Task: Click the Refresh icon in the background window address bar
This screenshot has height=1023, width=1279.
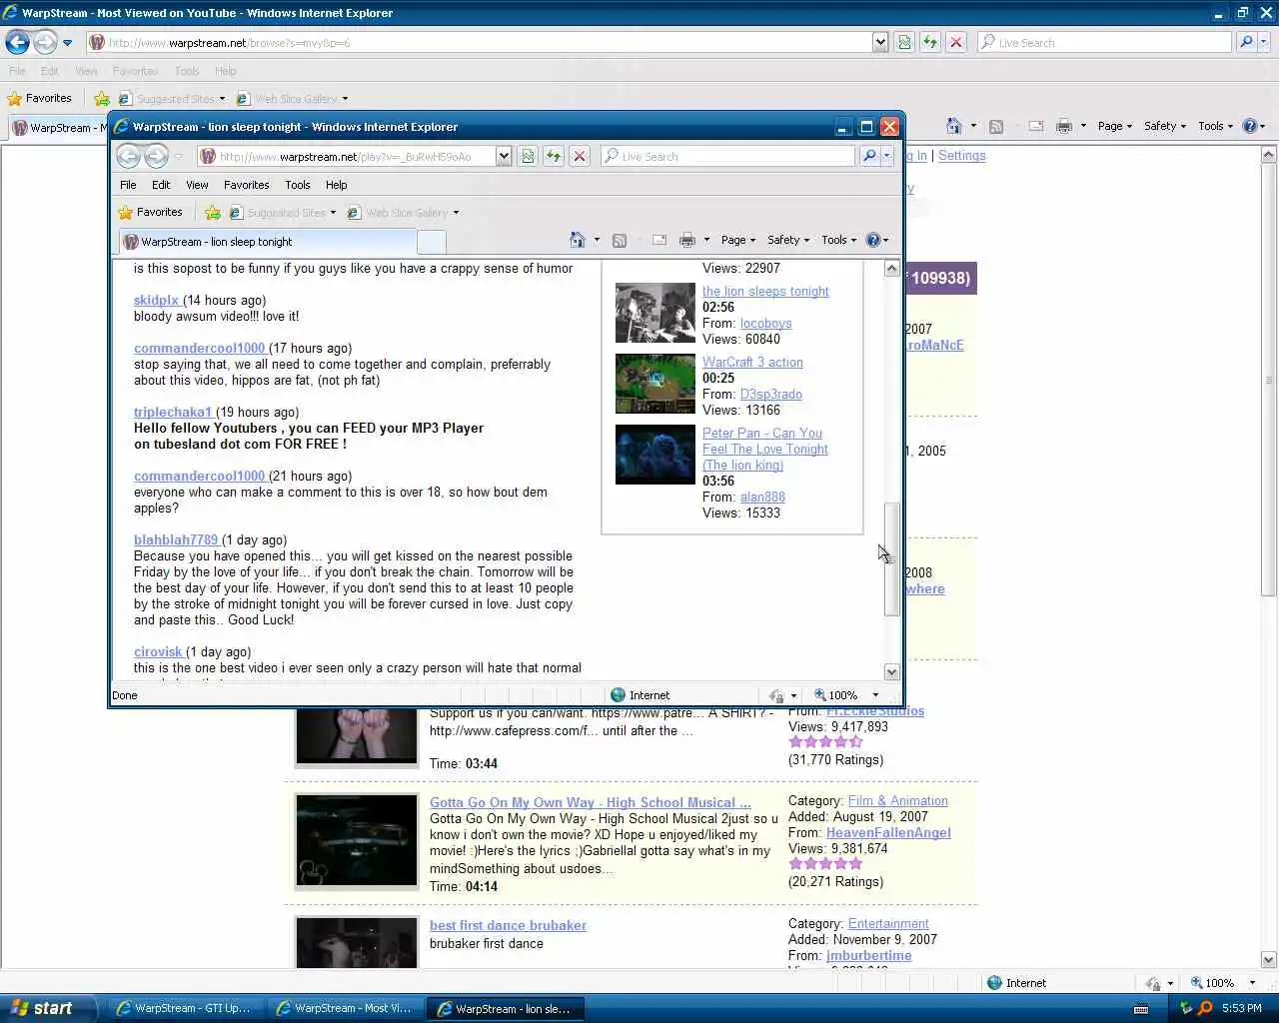Action: coord(929,42)
